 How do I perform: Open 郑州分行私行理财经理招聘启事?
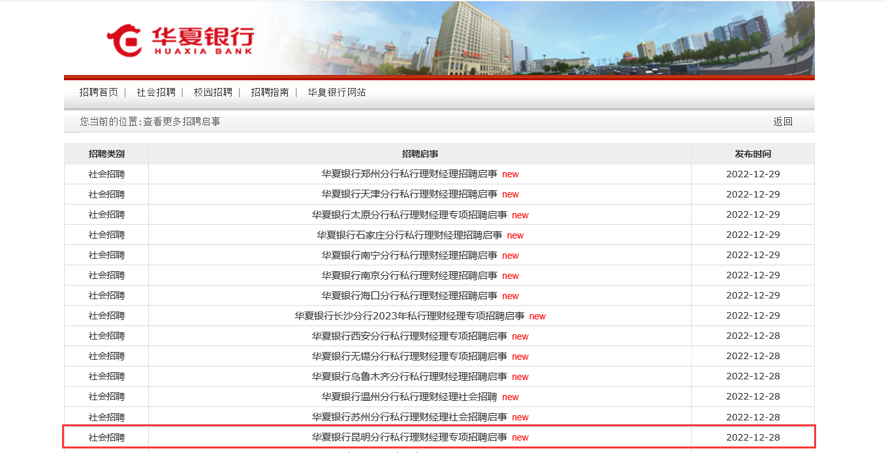[409, 174]
